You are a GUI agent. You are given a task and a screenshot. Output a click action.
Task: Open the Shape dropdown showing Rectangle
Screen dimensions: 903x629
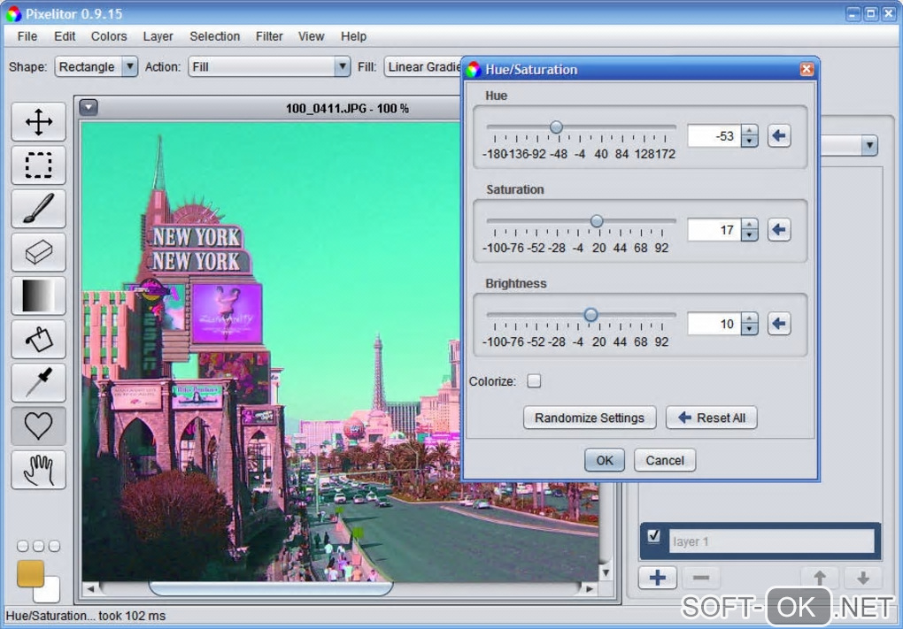tap(96, 66)
